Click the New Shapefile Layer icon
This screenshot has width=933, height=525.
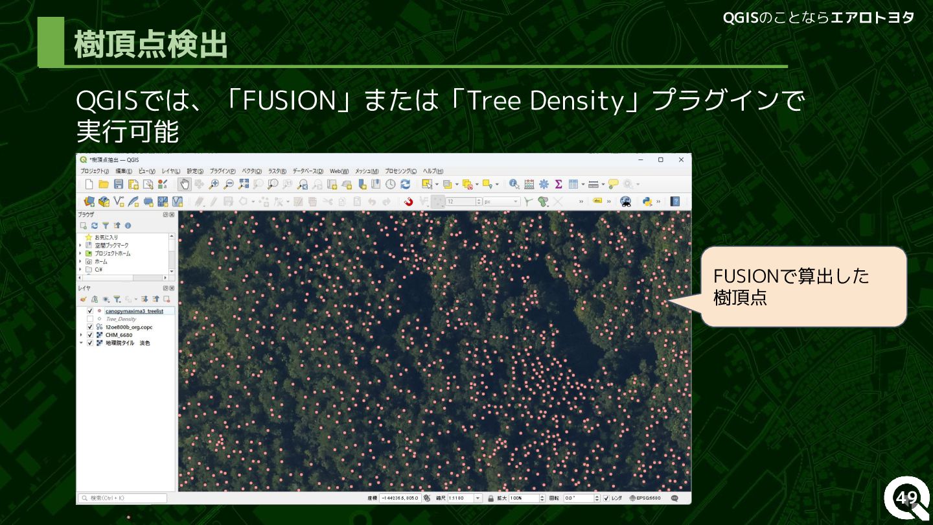[x=119, y=202]
